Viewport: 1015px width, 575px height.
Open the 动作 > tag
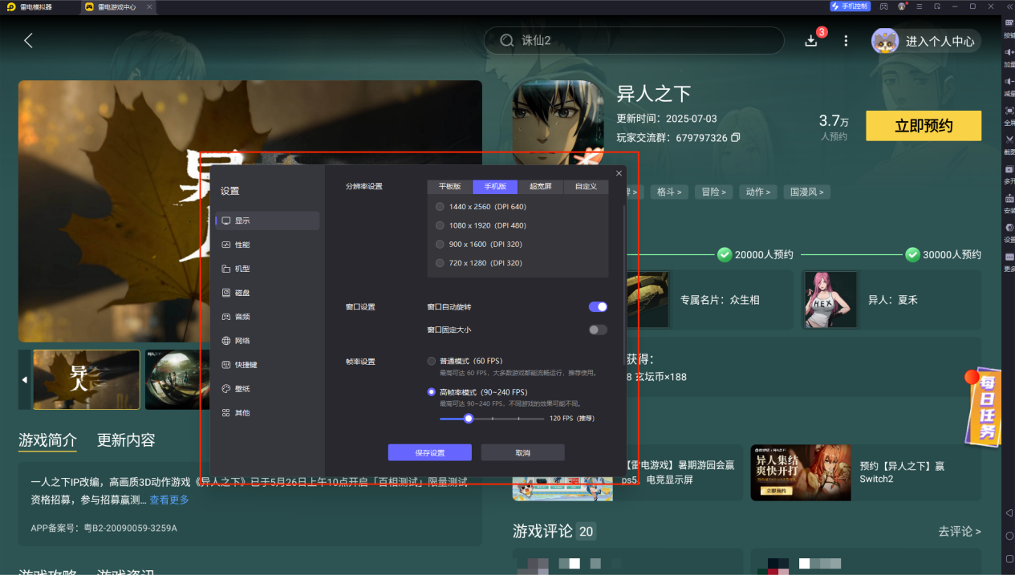point(758,192)
